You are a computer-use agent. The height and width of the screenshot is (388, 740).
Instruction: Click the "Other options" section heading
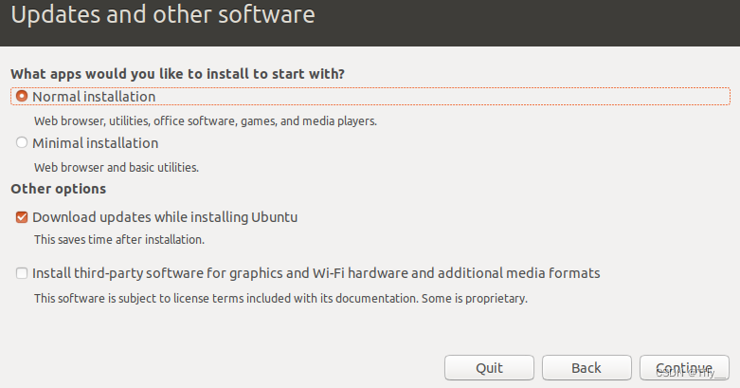coord(59,189)
